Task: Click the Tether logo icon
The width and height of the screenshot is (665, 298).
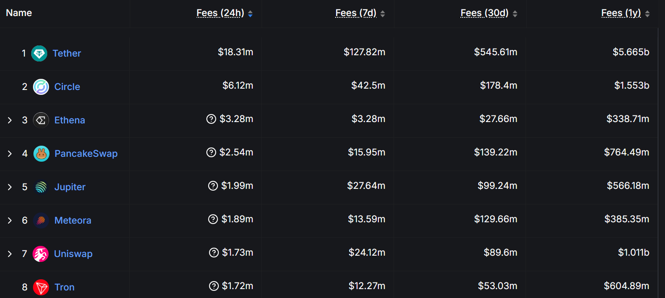Action: (x=39, y=53)
